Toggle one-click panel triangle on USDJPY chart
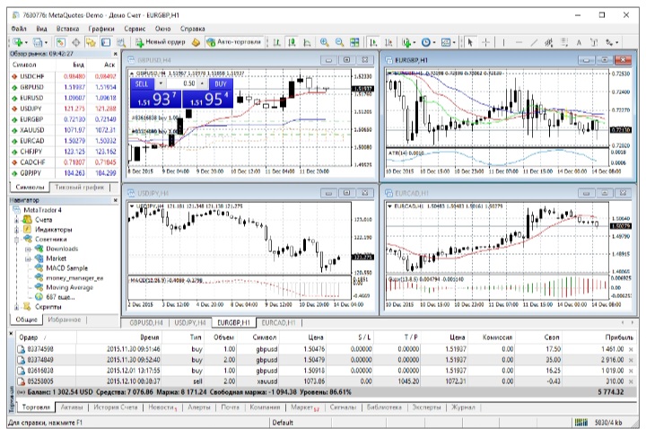646x429 pixels. click(x=132, y=206)
